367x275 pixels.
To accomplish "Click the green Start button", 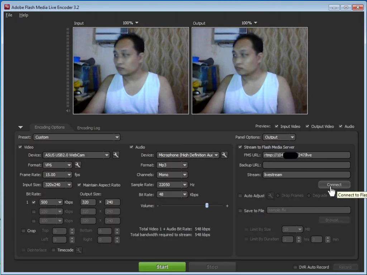I will pyautogui.click(x=162, y=267).
